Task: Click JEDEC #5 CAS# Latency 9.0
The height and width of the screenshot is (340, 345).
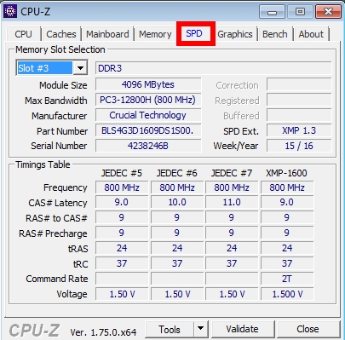Action: click(x=122, y=202)
